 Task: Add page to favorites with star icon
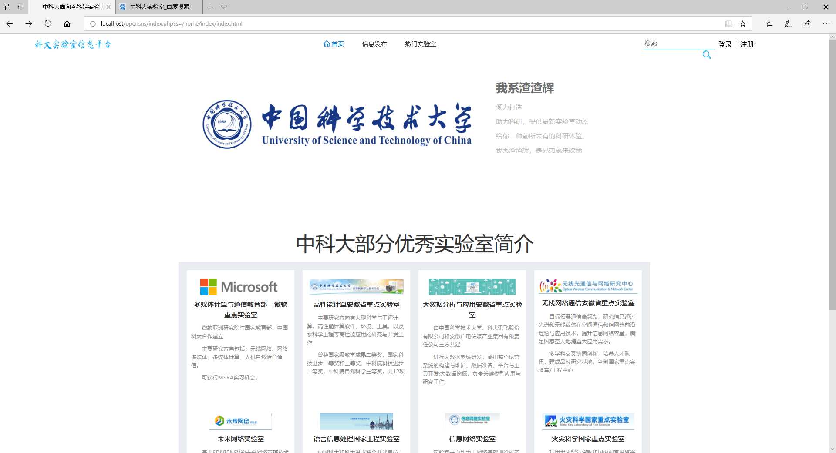(743, 23)
